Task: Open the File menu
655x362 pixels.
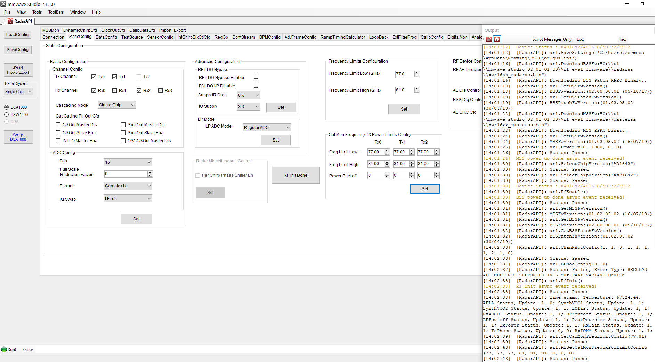Action: tap(7, 12)
